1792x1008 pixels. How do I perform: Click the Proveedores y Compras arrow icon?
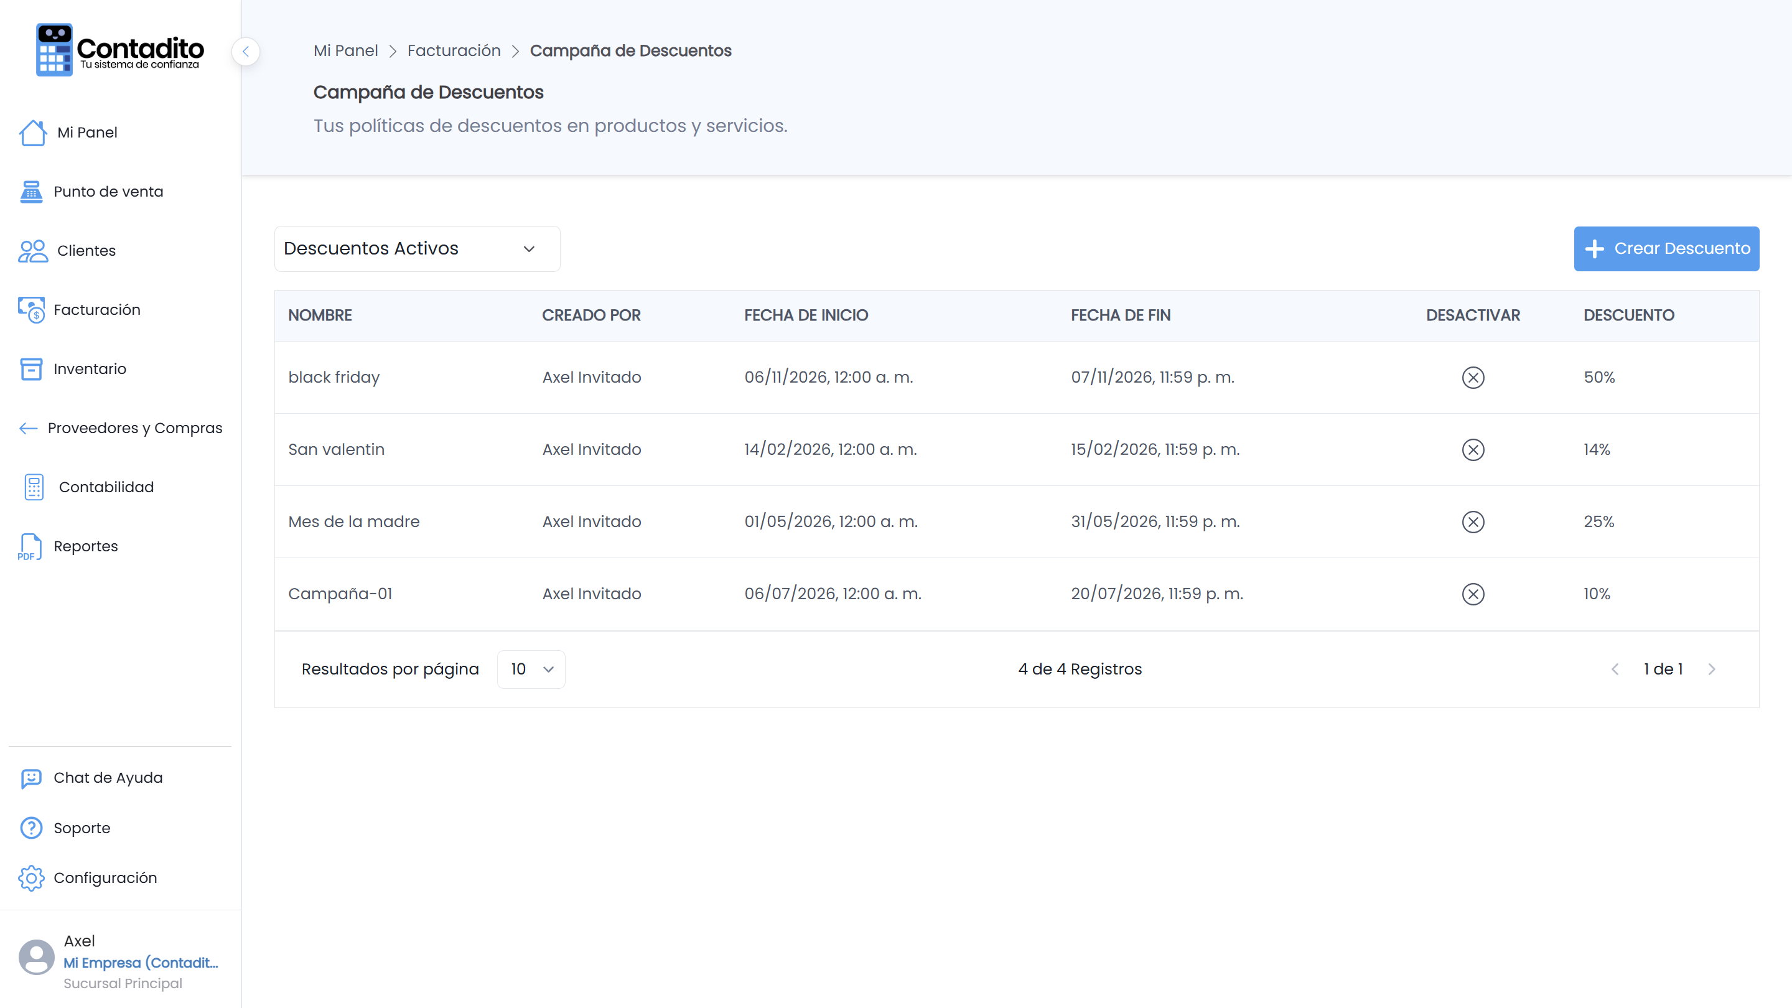click(x=29, y=429)
